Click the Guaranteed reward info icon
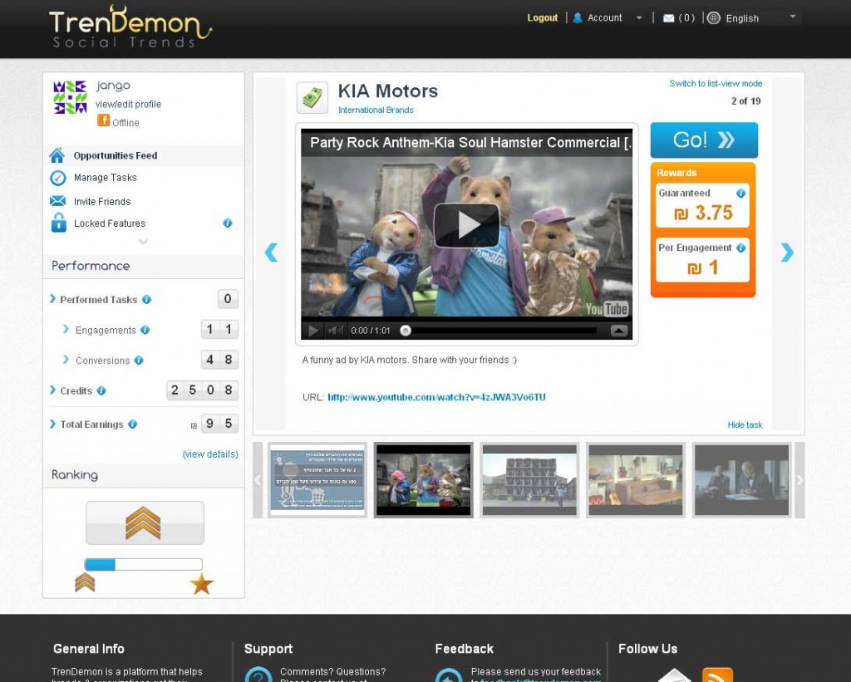This screenshot has width=851, height=682. [x=740, y=194]
